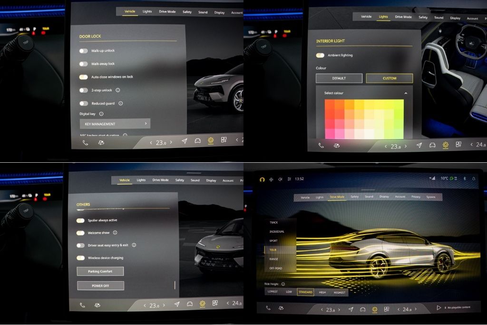Click the Parking Comfort button
Image resolution: width=487 pixels, height=325 pixels.
coord(100,271)
